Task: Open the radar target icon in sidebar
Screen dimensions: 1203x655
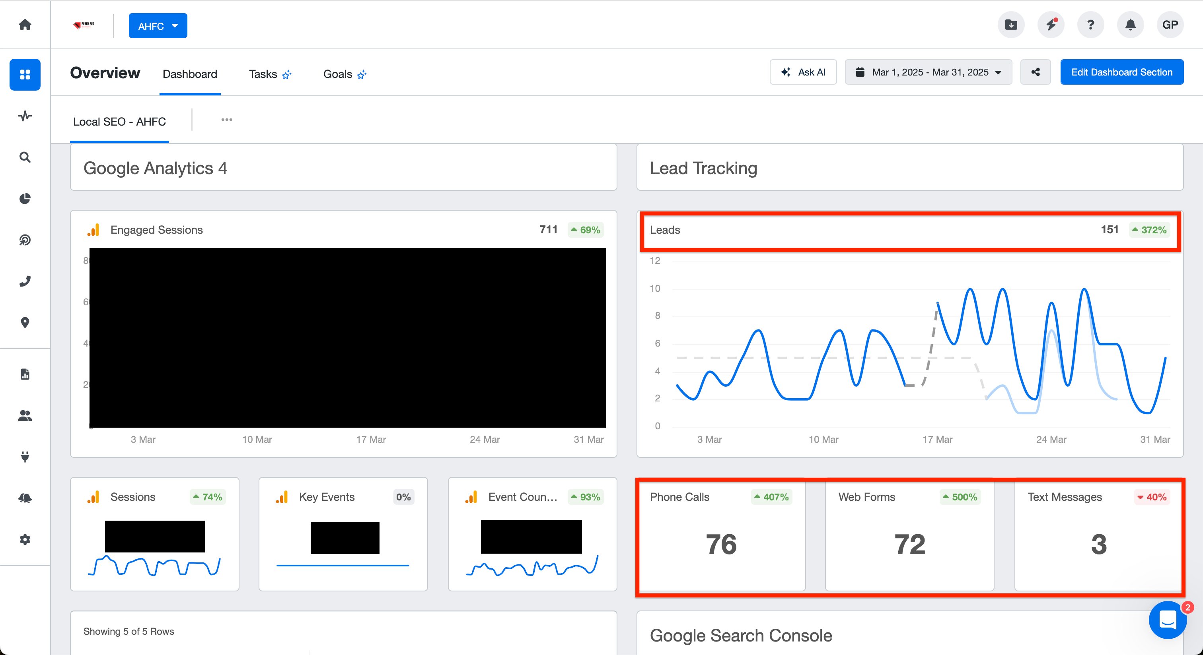Action: [x=25, y=240]
